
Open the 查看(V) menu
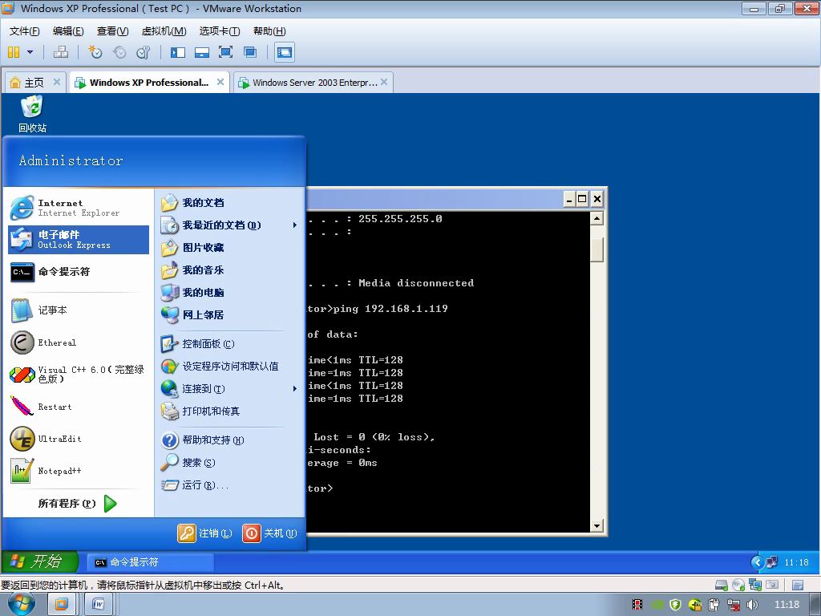112,31
